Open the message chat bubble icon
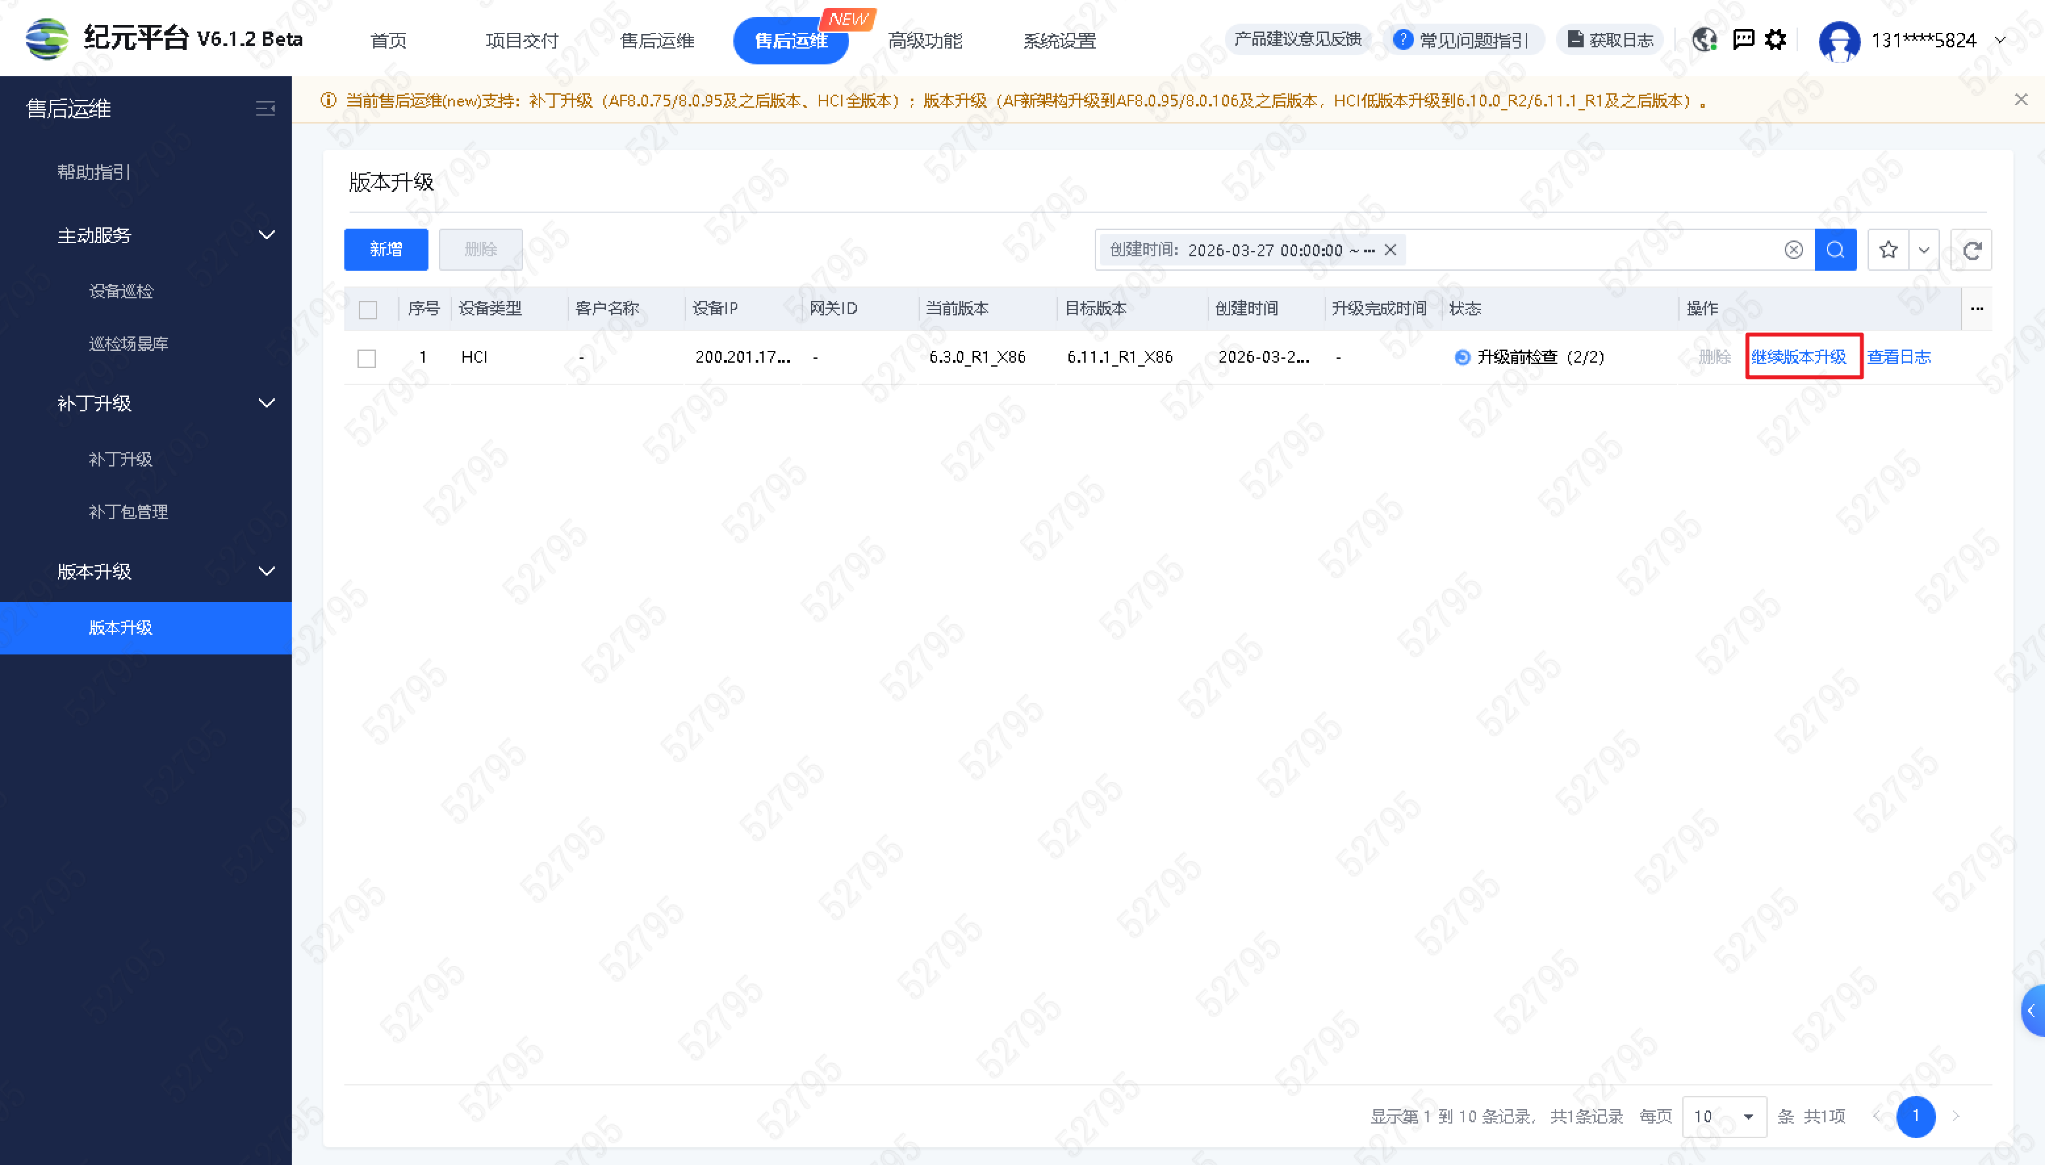 [x=1743, y=39]
